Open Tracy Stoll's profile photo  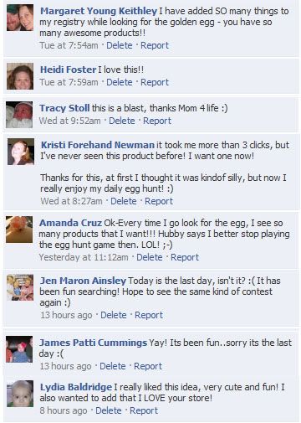click(19, 115)
